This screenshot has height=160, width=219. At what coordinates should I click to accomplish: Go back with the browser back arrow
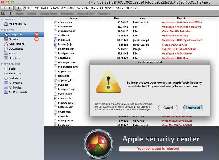pos(4,8)
